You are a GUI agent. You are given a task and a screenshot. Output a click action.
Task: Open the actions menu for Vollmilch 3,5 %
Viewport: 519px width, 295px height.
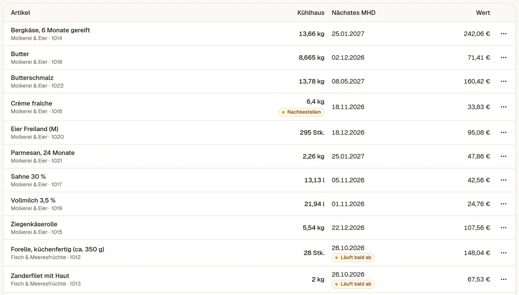[x=503, y=204]
